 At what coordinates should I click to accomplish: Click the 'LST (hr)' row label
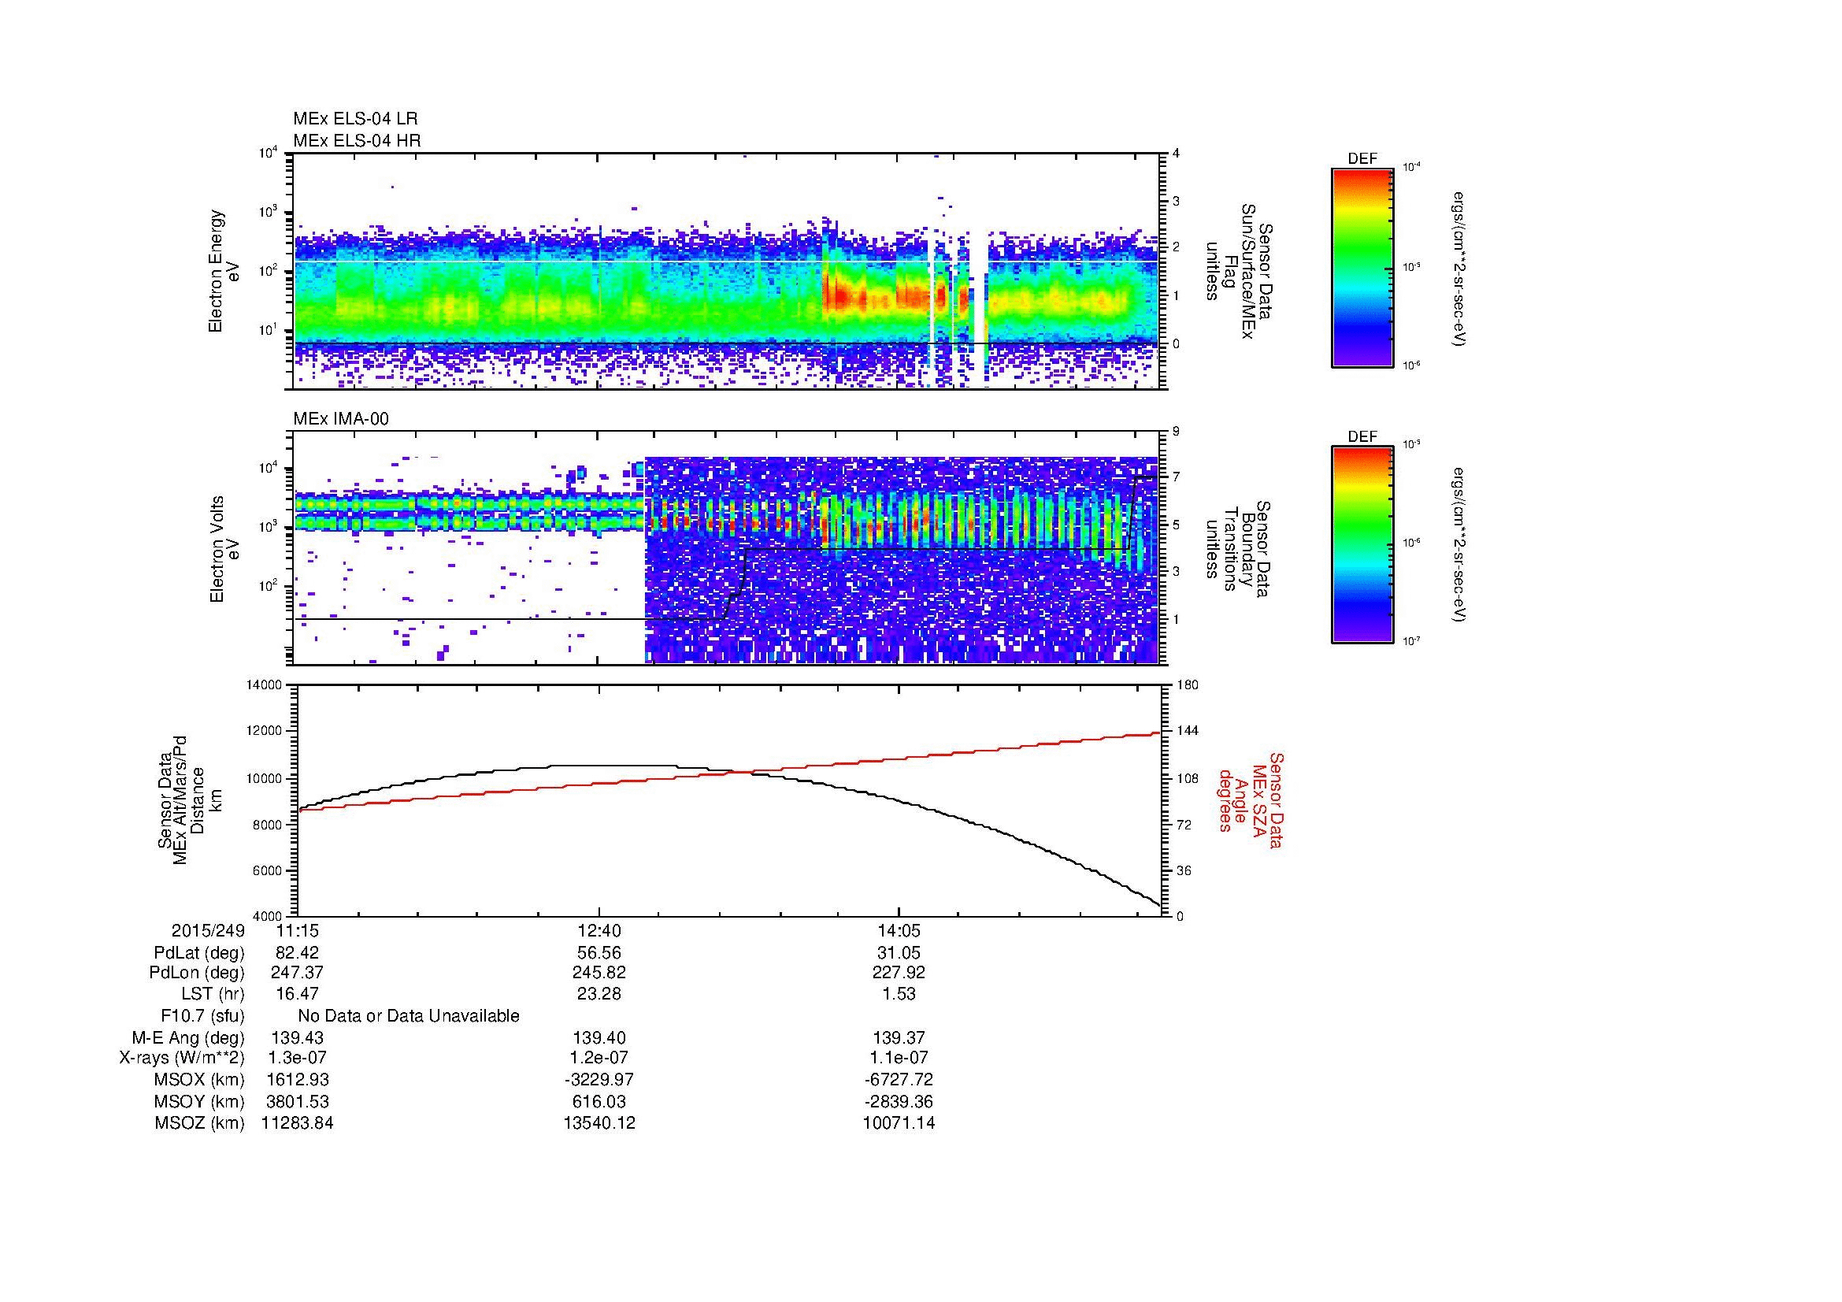click(213, 994)
